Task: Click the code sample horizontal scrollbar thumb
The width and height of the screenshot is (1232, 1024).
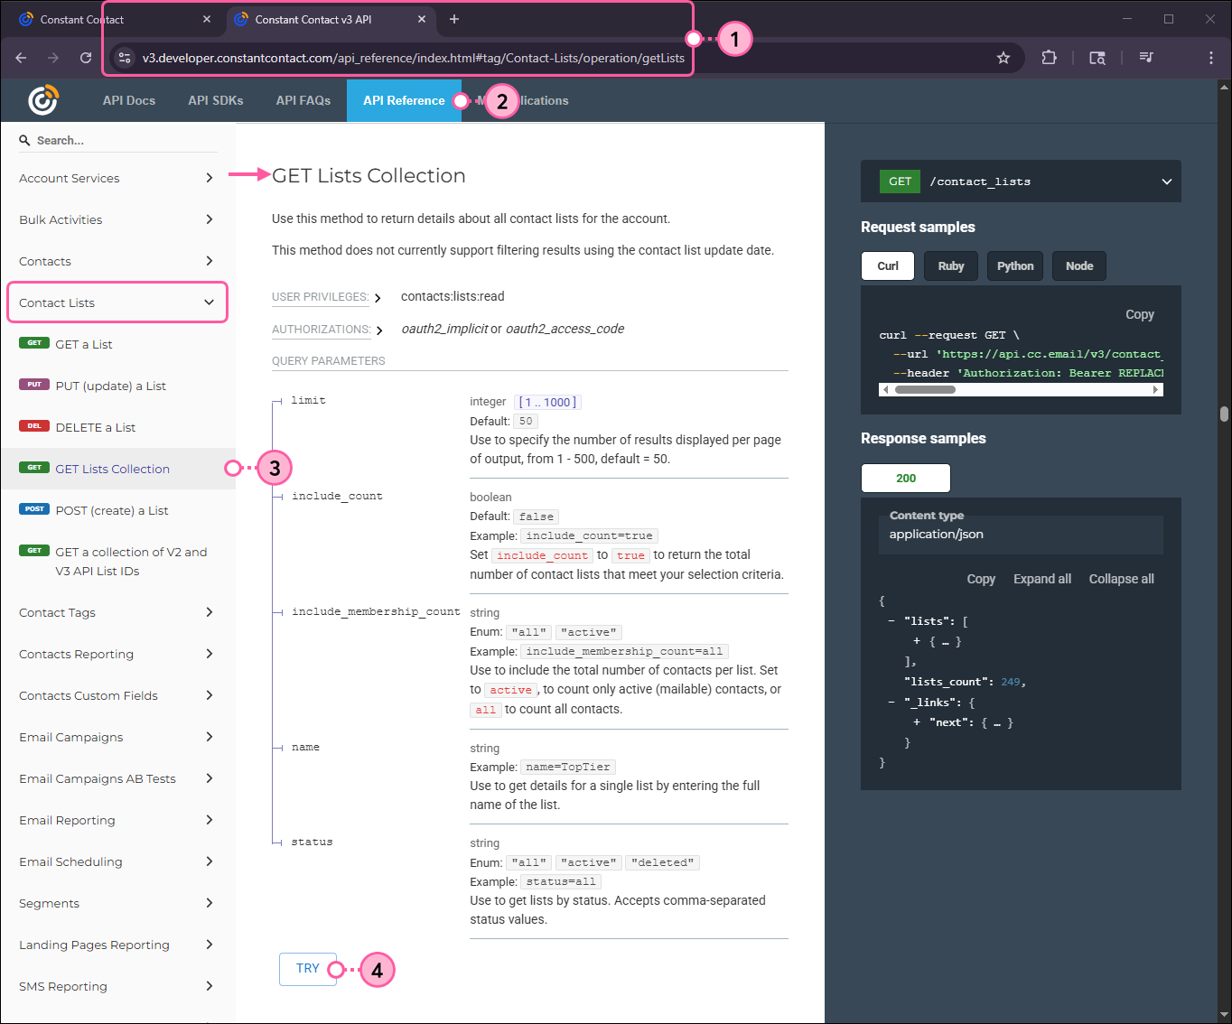Action: click(925, 390)
